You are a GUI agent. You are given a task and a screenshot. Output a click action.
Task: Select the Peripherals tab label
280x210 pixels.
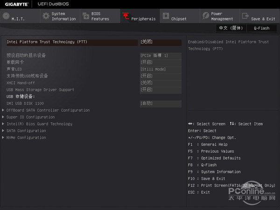coord(143,19)
